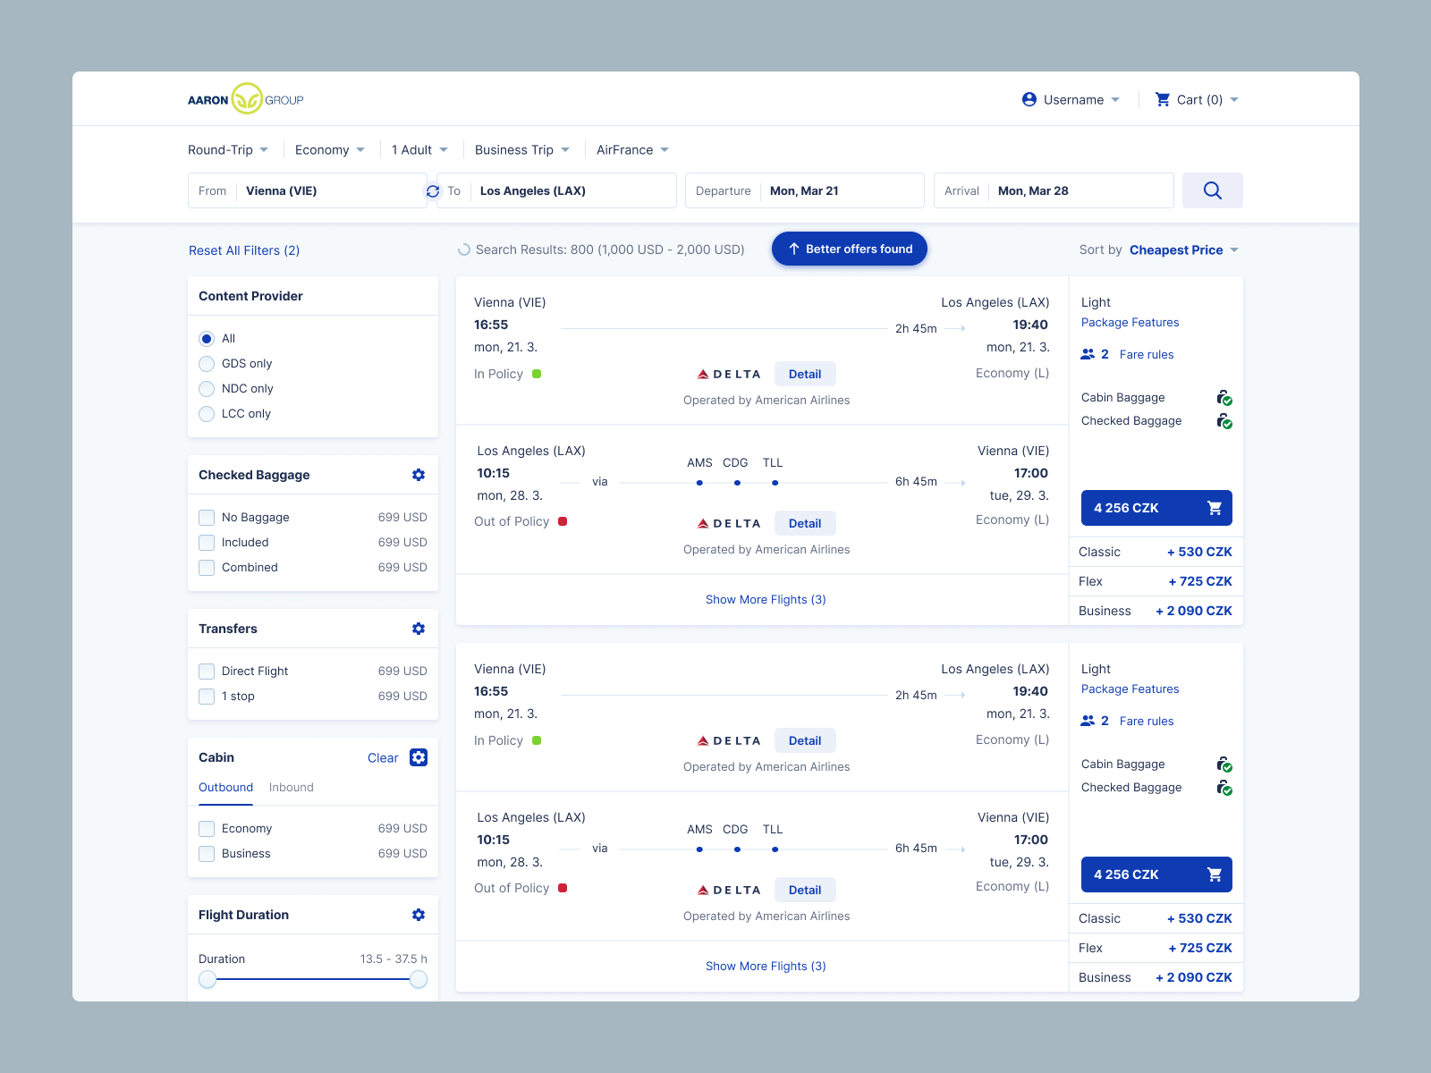
Task: Click Reset All Filters link
Action: [x=244, y=250]
